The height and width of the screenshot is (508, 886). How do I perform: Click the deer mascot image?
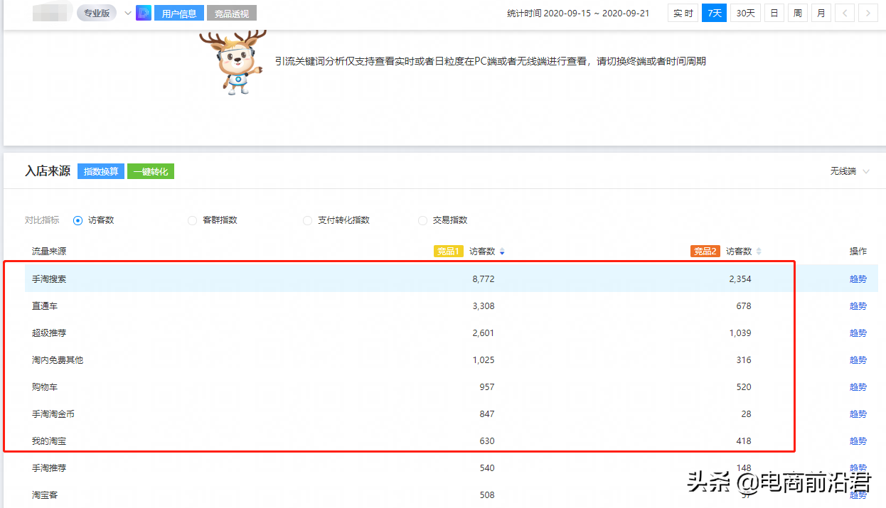(x=235, y=63)
